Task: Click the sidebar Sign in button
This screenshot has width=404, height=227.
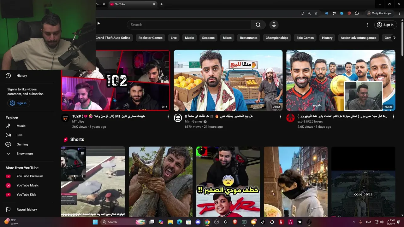Action: 18,103
